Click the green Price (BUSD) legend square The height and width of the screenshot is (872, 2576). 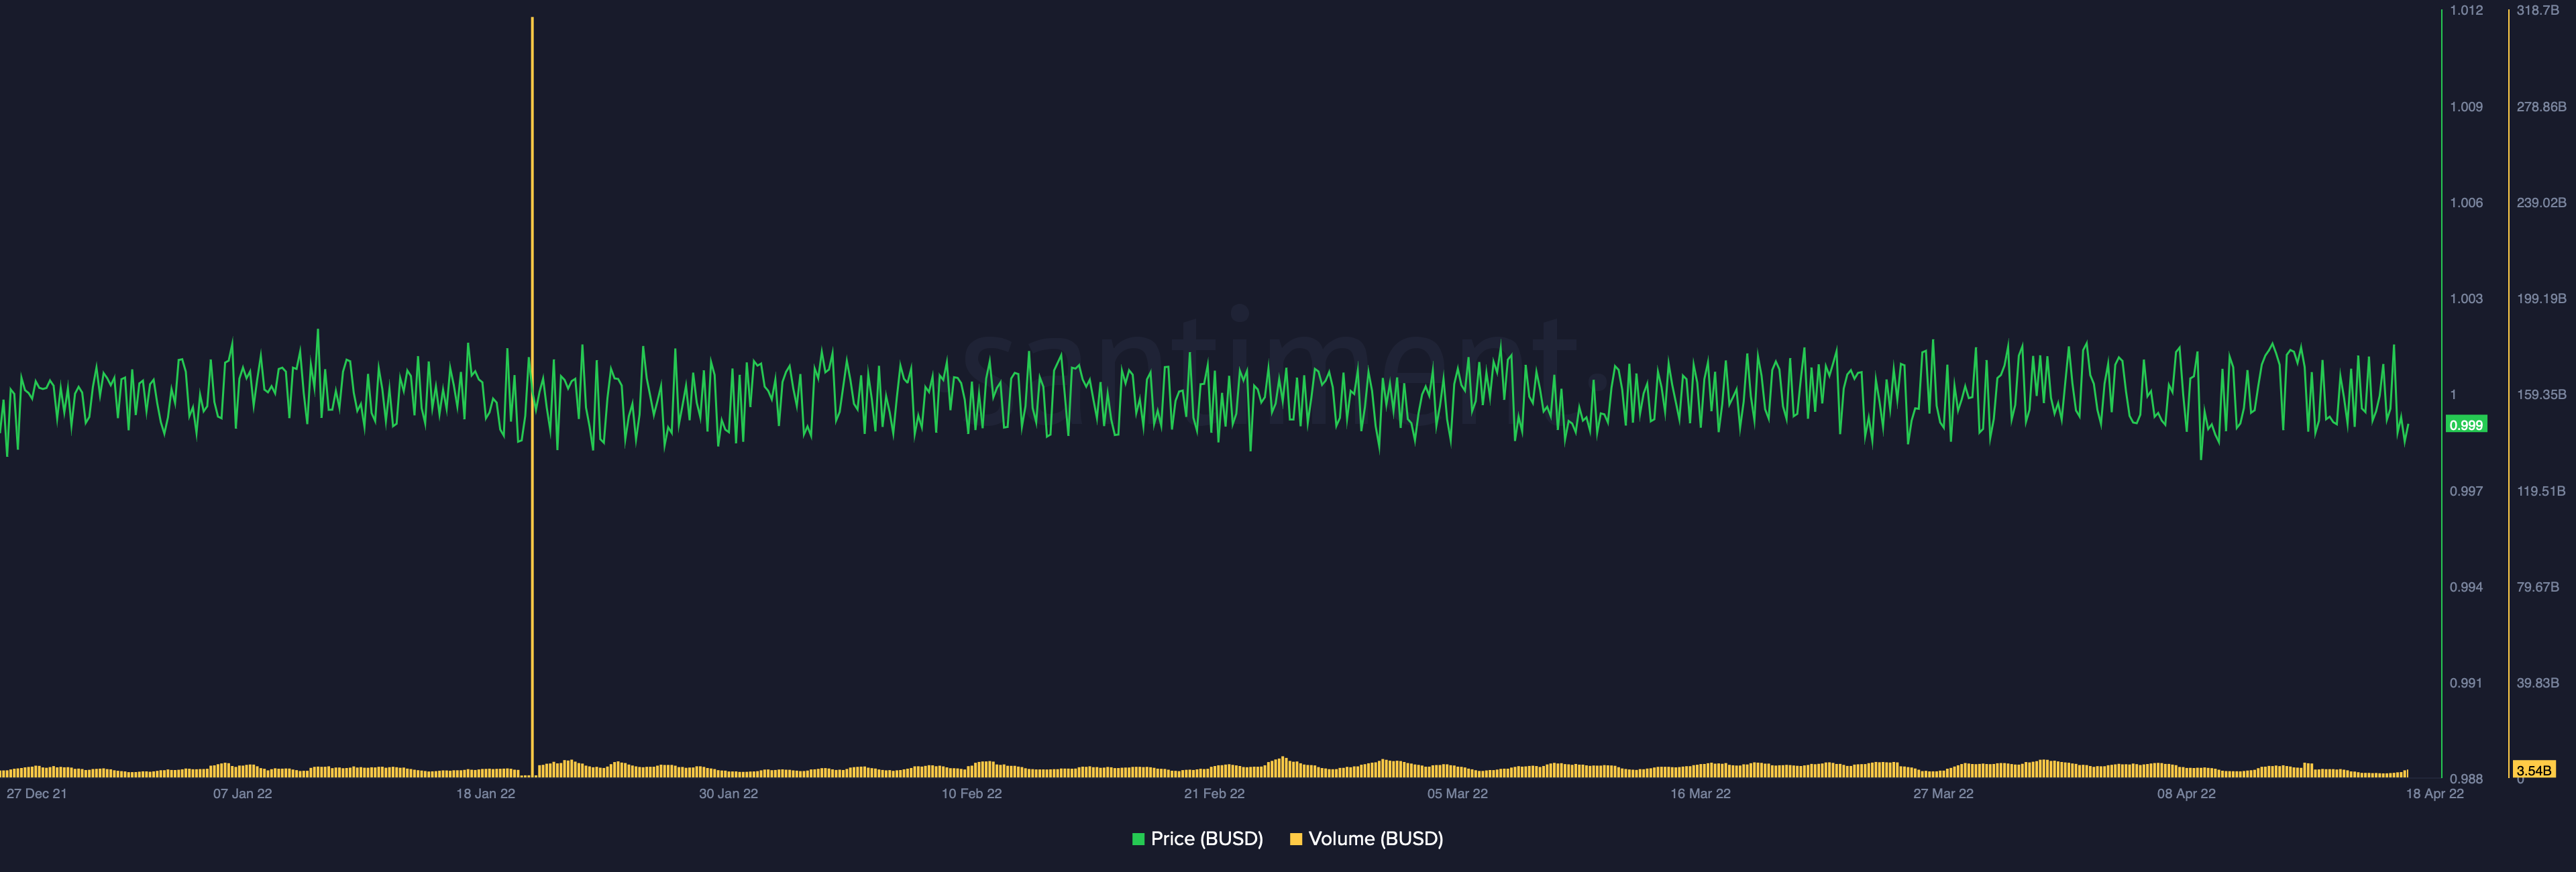[x=1138, y=839]
